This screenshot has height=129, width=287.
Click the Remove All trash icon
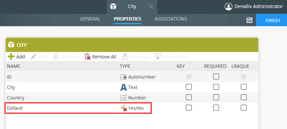(x=88, y=56)
